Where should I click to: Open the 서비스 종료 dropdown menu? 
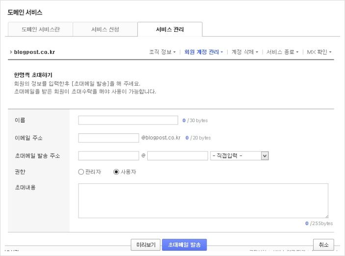pyautogui.click(x=282, y=52)
